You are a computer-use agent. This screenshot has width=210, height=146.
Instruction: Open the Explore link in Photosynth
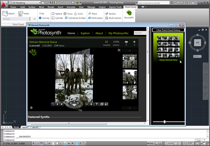coord(85,33)
